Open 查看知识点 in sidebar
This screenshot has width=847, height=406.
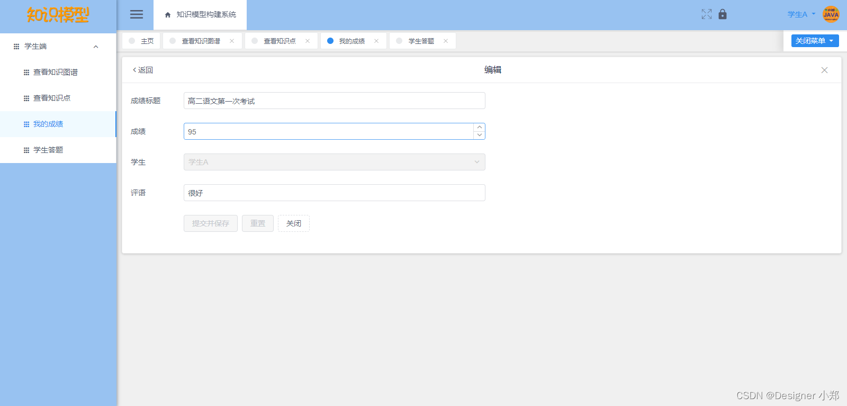(58, 98)
